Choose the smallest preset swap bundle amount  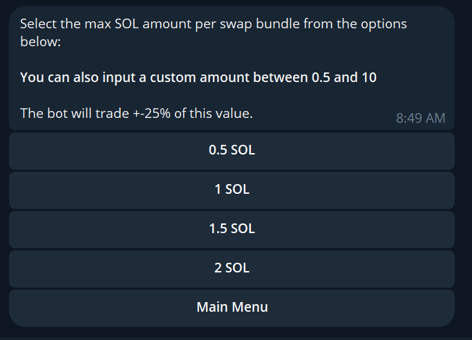(232, 150)
